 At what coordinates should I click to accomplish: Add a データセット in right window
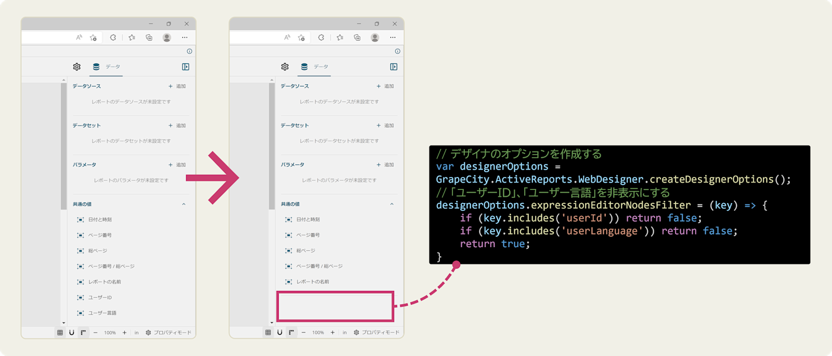[x=385, y=125]
